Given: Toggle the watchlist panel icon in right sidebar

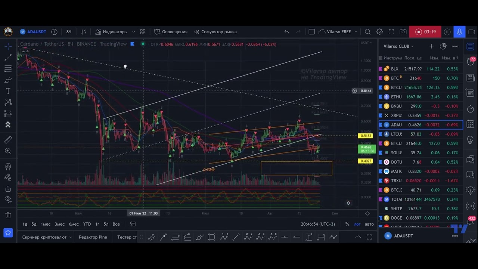Looking at the screenshot, I should tap(471, 46).
